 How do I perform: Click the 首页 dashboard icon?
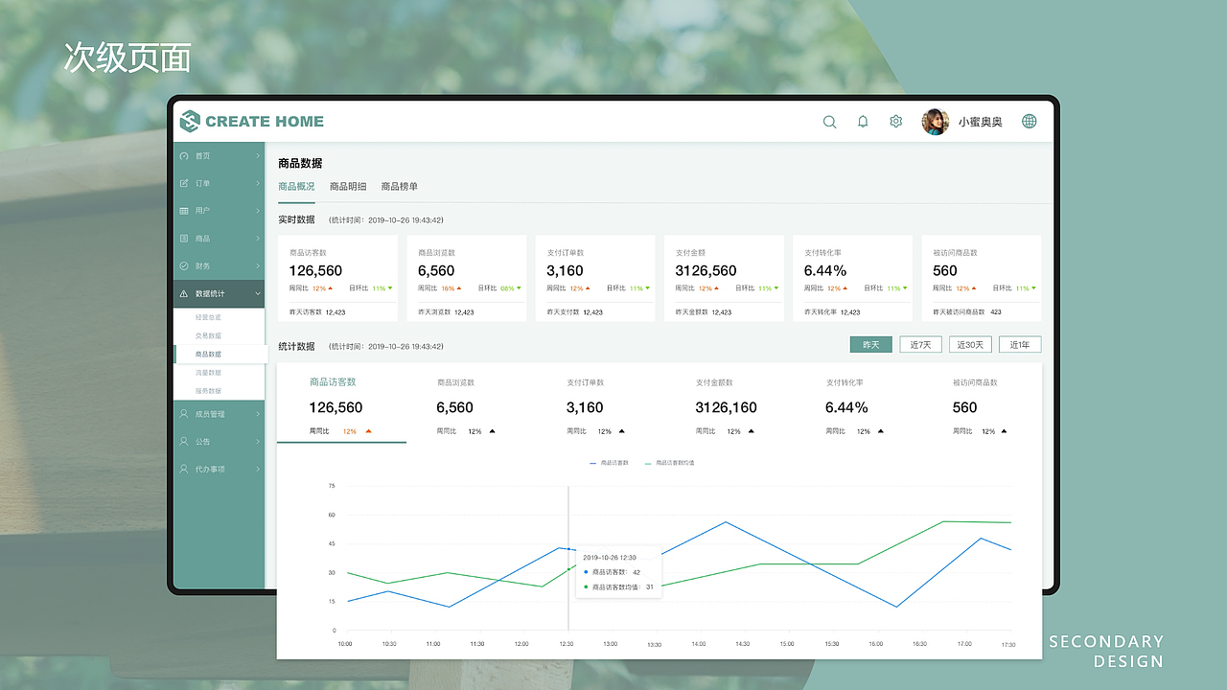pyautogui.click(x=184, y=156)
